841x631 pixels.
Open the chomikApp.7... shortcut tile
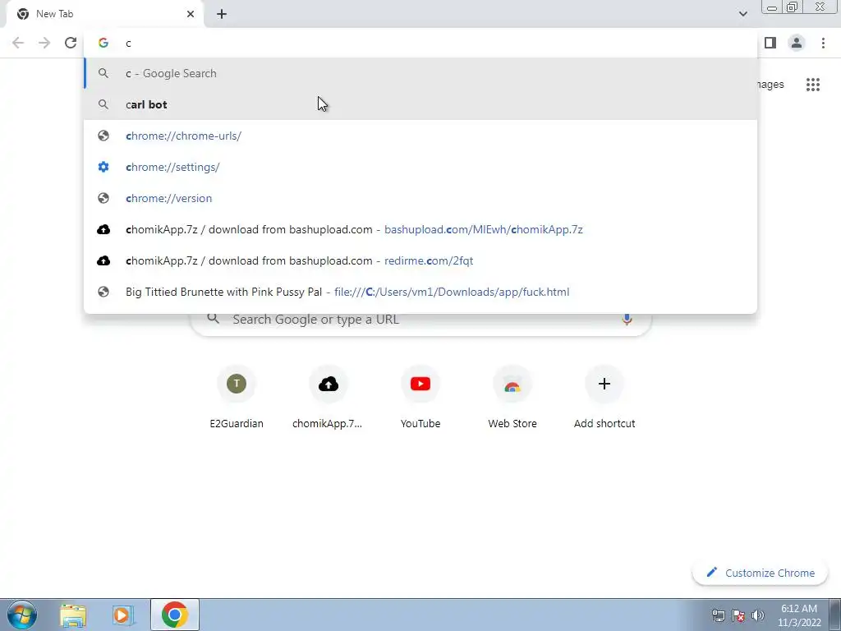click(329, 398)
